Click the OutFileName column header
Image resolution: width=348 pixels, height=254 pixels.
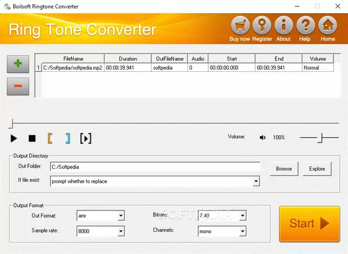pos(169,59)
